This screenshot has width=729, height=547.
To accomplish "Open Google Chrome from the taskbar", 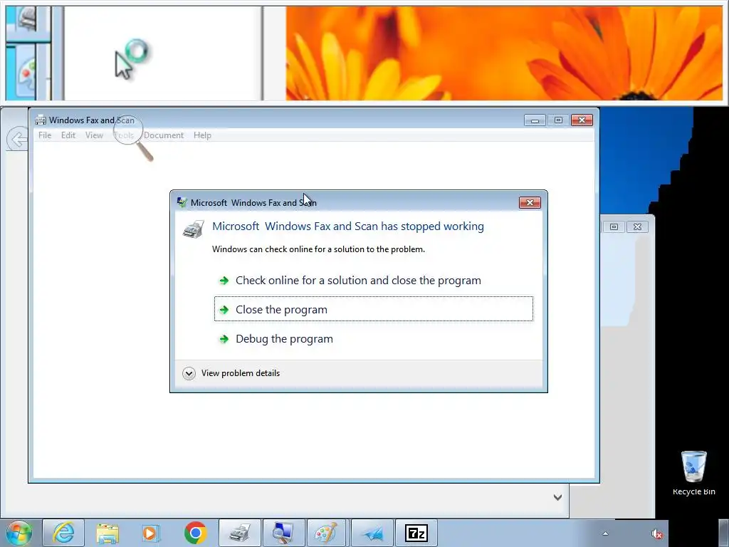I will coord(195,533).
